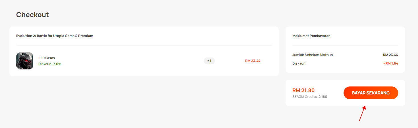Click the green Diskaun 7.0% label
The height and width of the screenshot is (128, 418).
(x=50, y=64)
